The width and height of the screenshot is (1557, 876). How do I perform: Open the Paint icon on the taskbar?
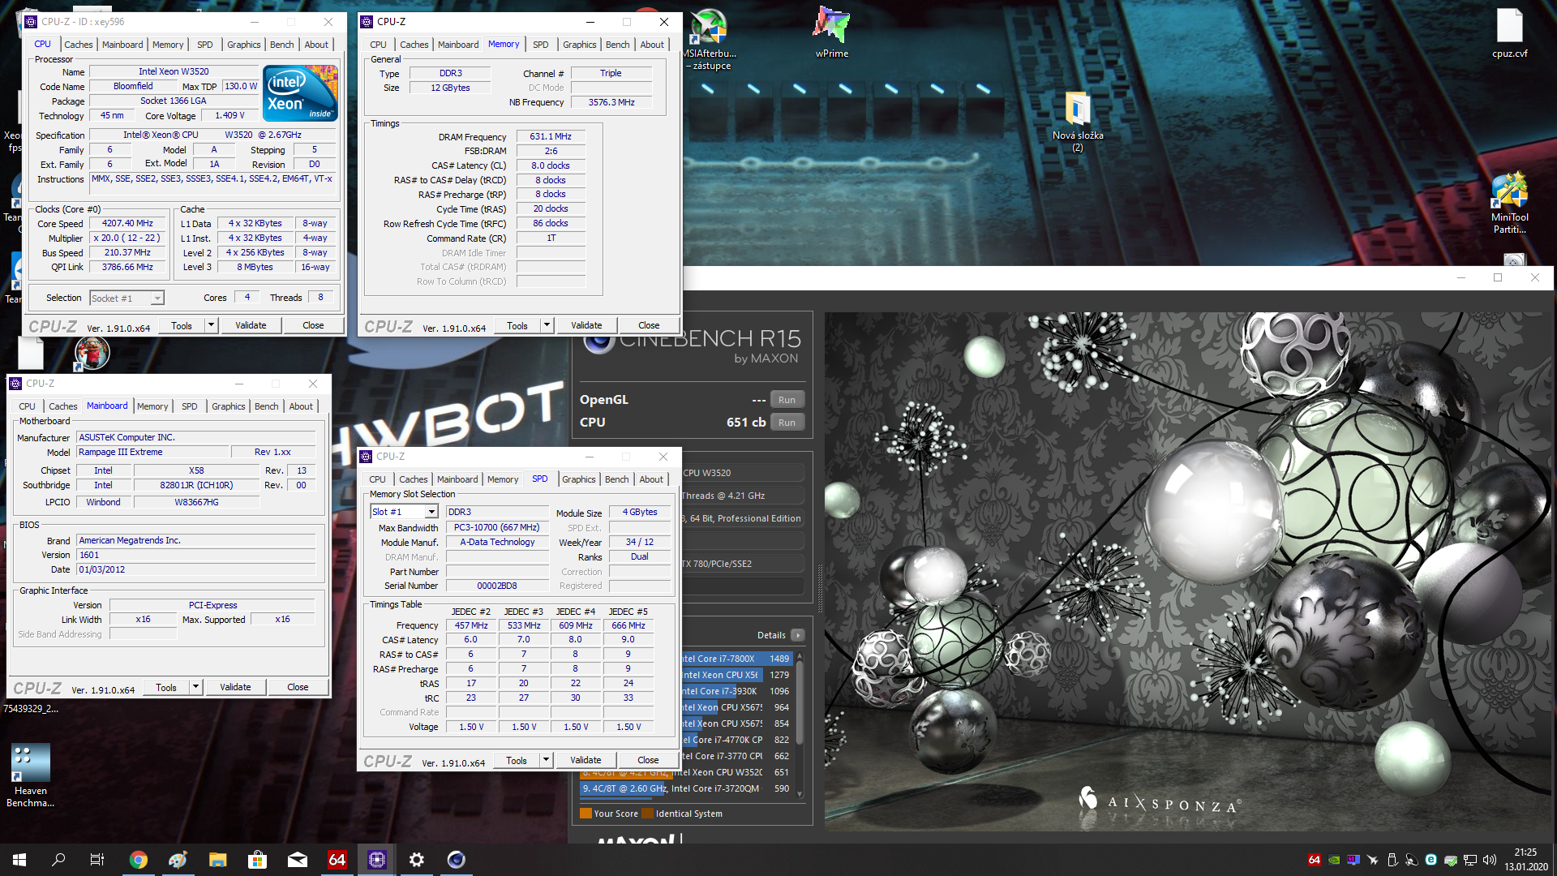point(178,860)
